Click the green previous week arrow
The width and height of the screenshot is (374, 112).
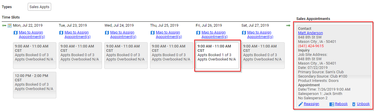(x=4, y=25)
